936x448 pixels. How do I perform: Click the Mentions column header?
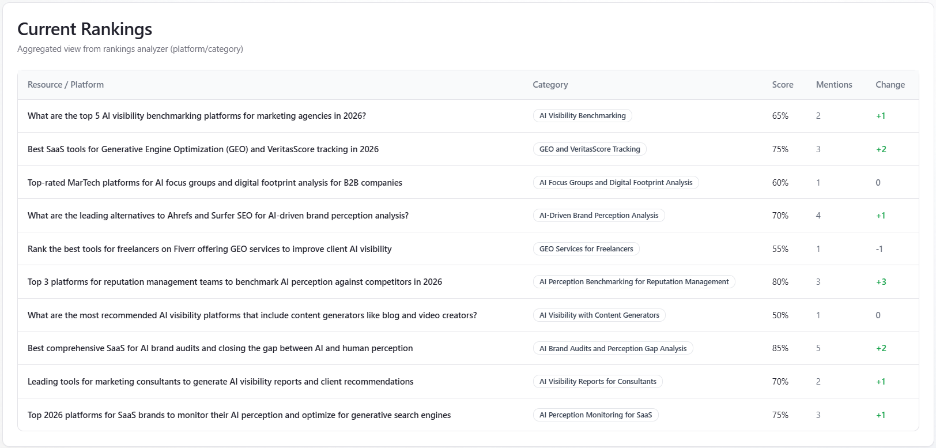pos(833,85)
